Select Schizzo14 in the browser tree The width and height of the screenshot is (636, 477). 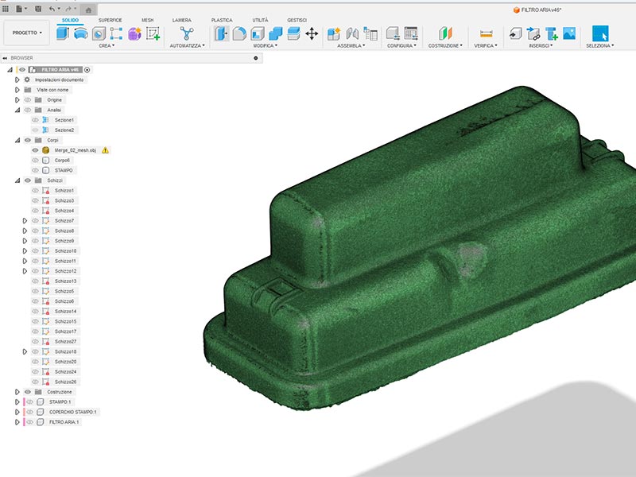click(x=65, y=311)
